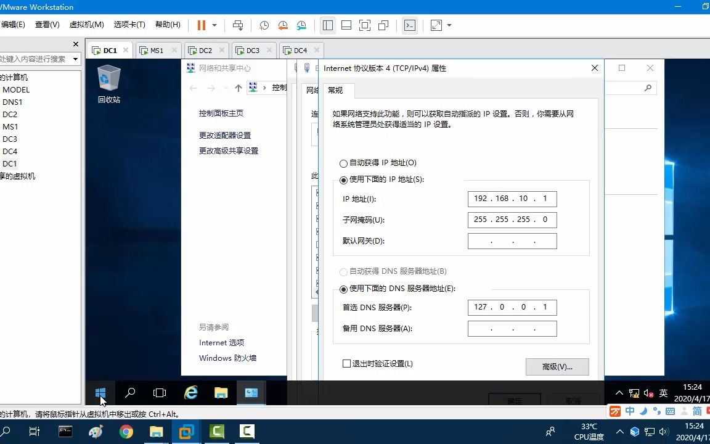Select 使用下面的 IP 地址(S) radio button

[x=344, y=180]
